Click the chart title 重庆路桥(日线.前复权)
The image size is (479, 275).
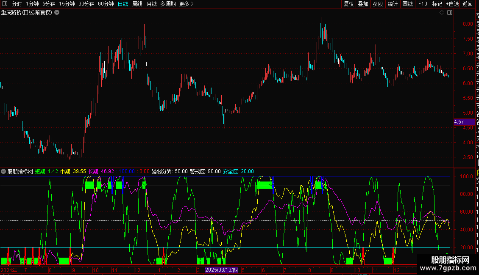(27, 13)
